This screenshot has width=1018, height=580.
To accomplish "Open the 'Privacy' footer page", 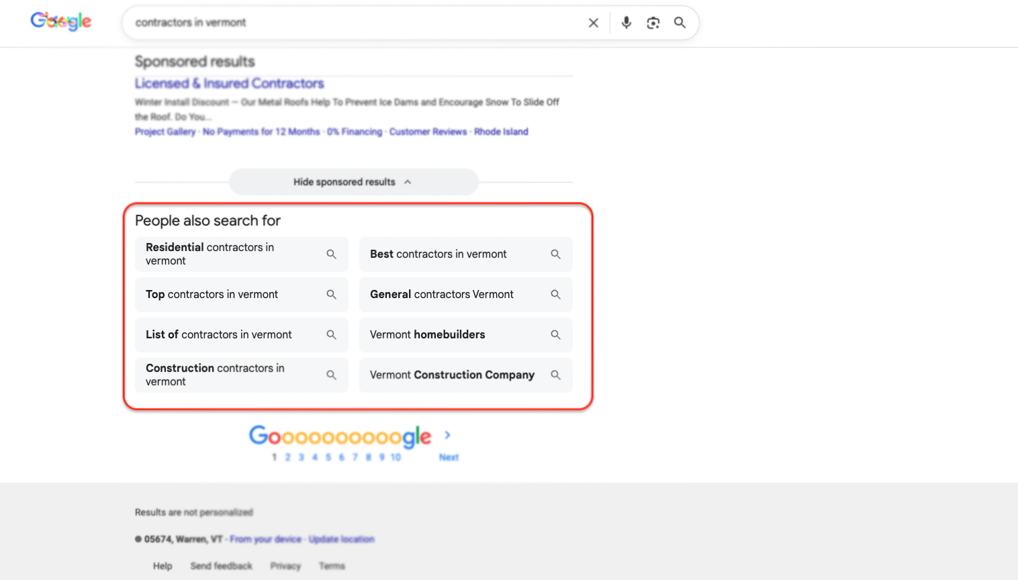I will pos(285,566).
